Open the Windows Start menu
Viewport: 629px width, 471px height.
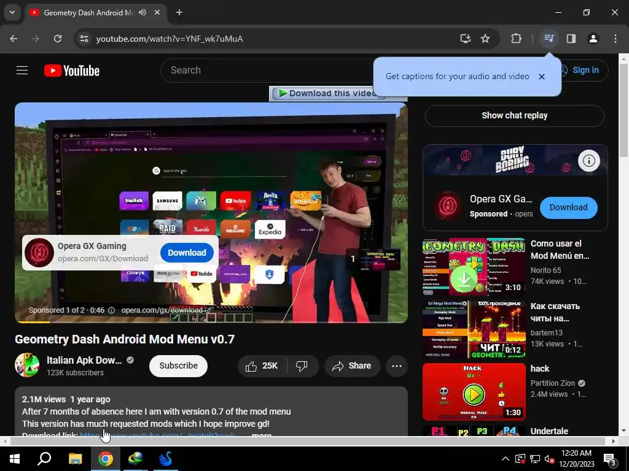(x=15, y=459)
